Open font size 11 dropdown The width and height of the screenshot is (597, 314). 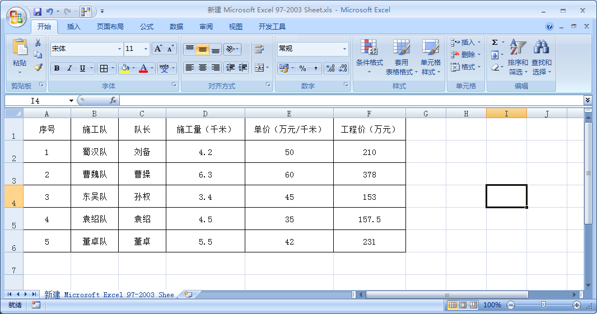coord(146,49)
